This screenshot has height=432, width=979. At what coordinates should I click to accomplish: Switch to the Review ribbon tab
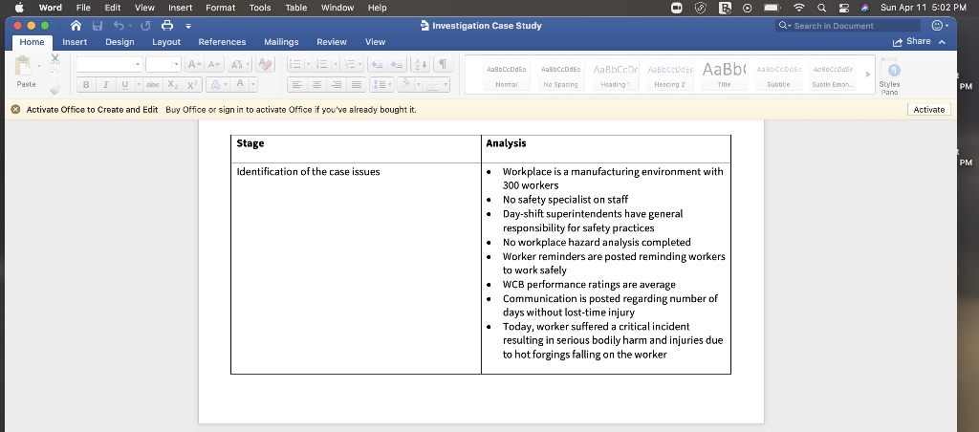pos(332,42)
